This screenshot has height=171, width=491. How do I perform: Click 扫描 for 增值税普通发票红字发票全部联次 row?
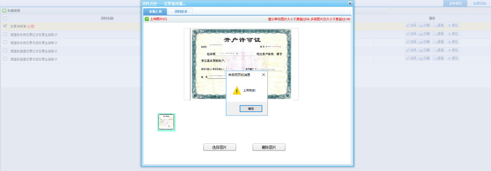424,50
